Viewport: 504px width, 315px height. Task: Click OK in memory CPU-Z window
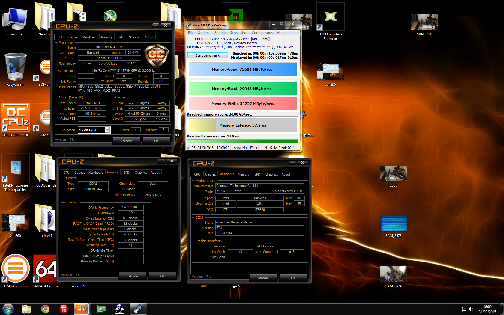[162, 276]
